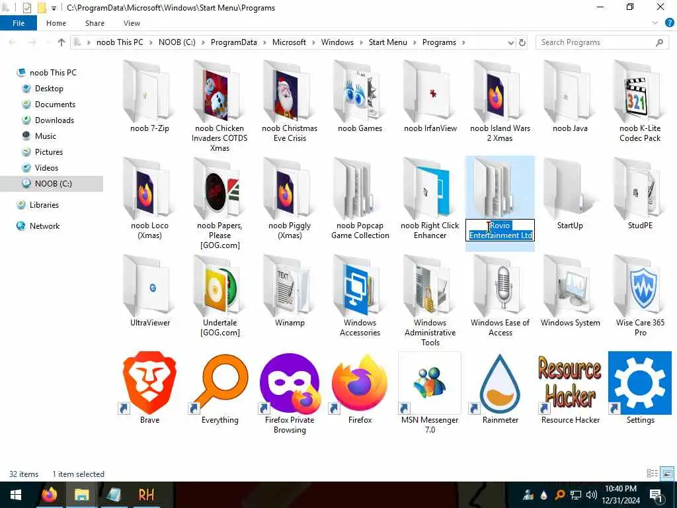The height and width of the screenshot is (508, 677).
Task: Open address bar history dropdown
Action: 511,42
